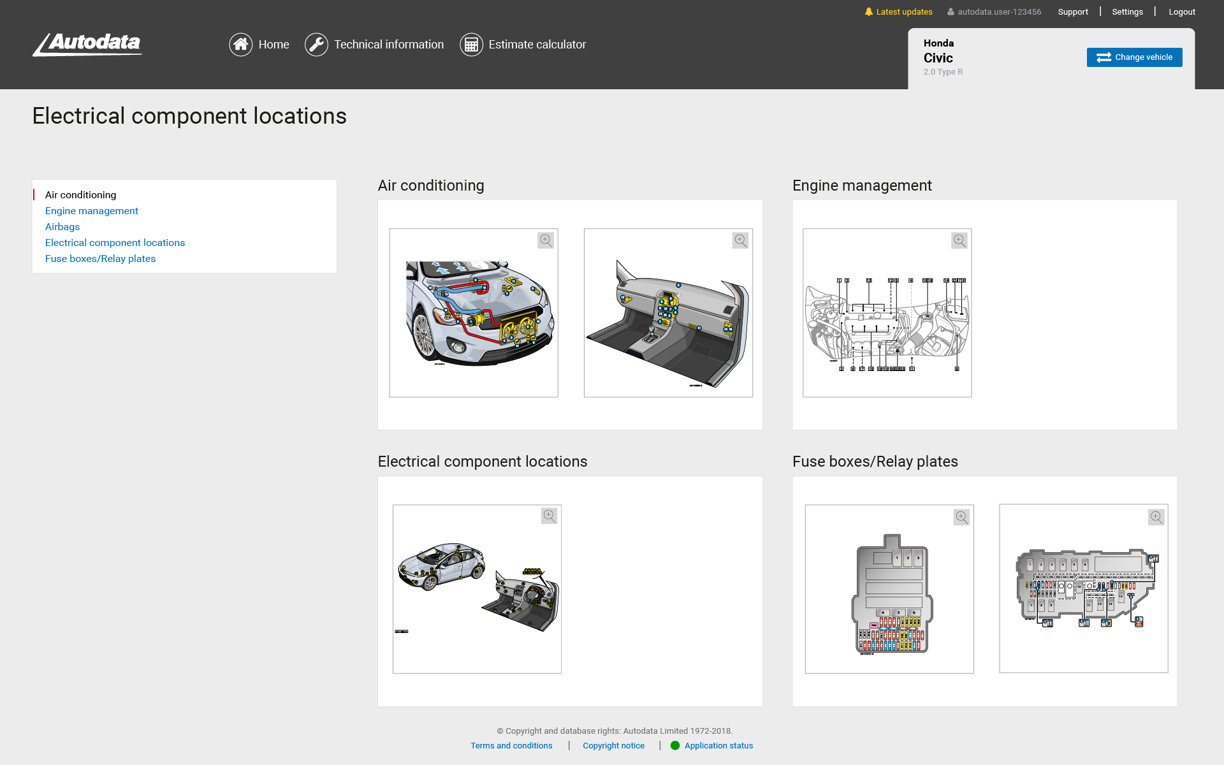Click Logout in the top bar
Image resolution: width=1224 pixels, height=765 pixels.
pos(1181,12)
